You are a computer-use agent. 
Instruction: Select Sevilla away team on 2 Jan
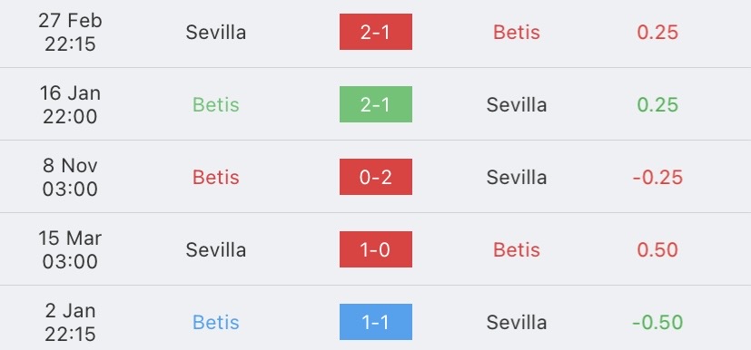pos(517,323)
